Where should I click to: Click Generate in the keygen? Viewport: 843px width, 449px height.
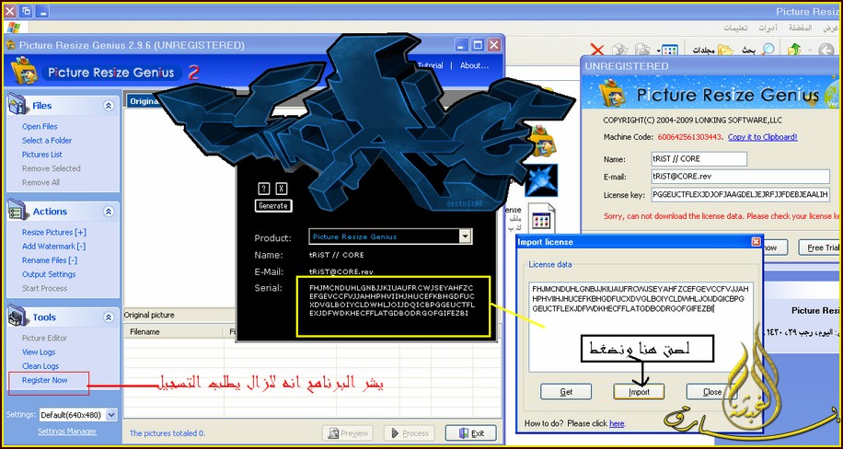[x=273, y=206]
